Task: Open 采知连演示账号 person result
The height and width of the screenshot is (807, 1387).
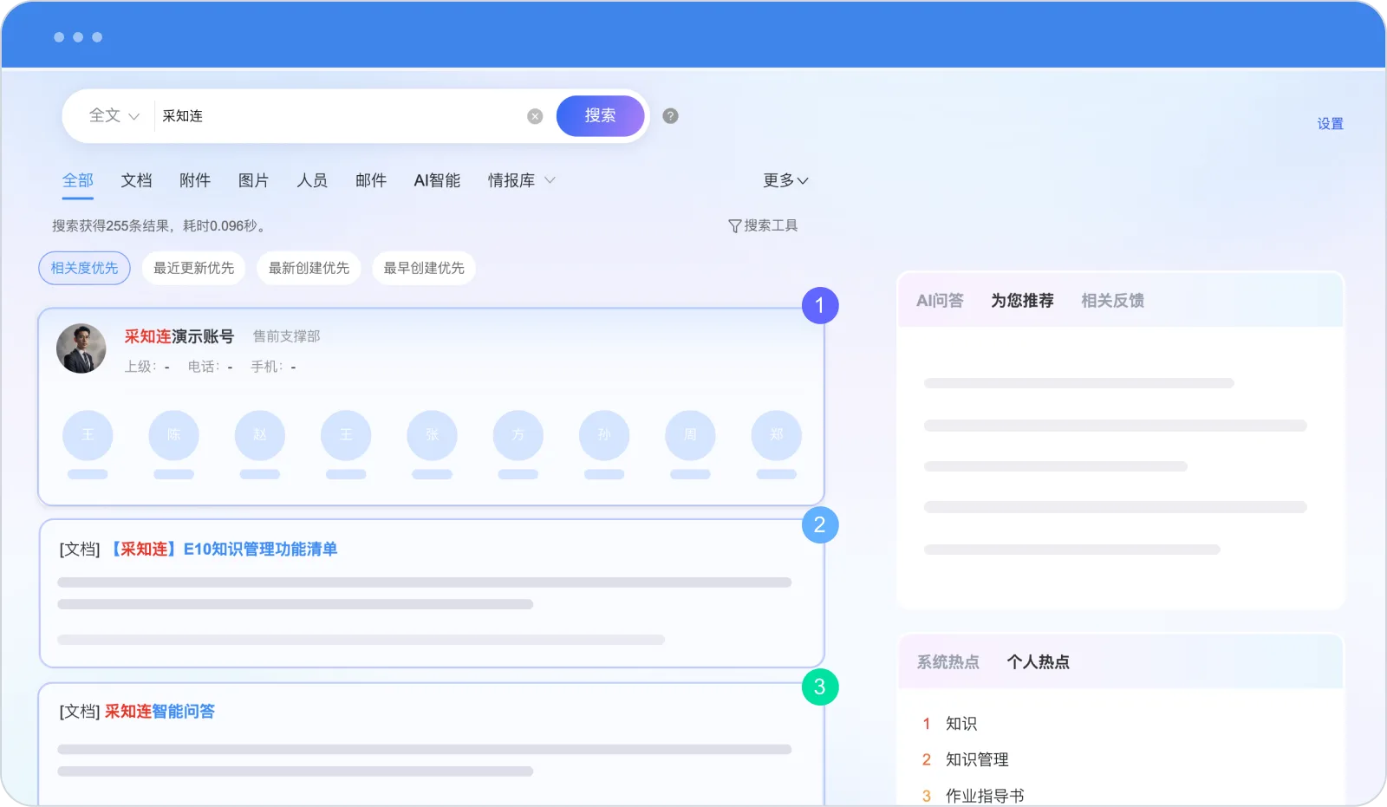Action: point(179,336)
